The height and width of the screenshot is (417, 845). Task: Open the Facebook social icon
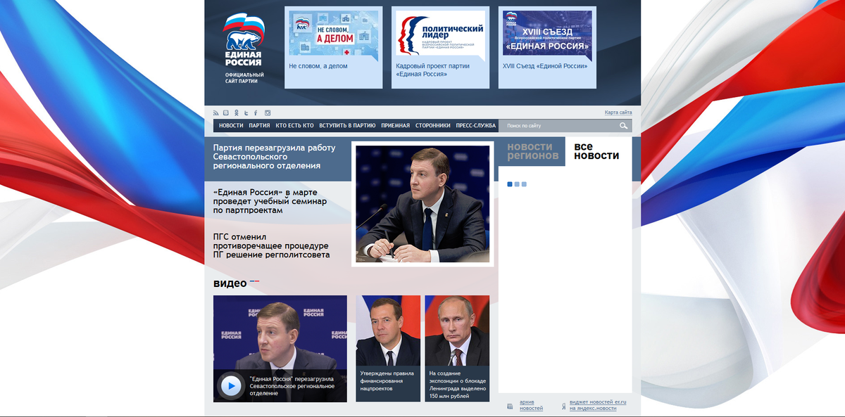pyautogui.click(x=256, y=113)
